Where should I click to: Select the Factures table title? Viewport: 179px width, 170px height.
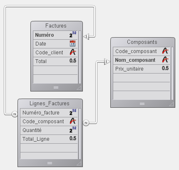click(x=56, y=25)
